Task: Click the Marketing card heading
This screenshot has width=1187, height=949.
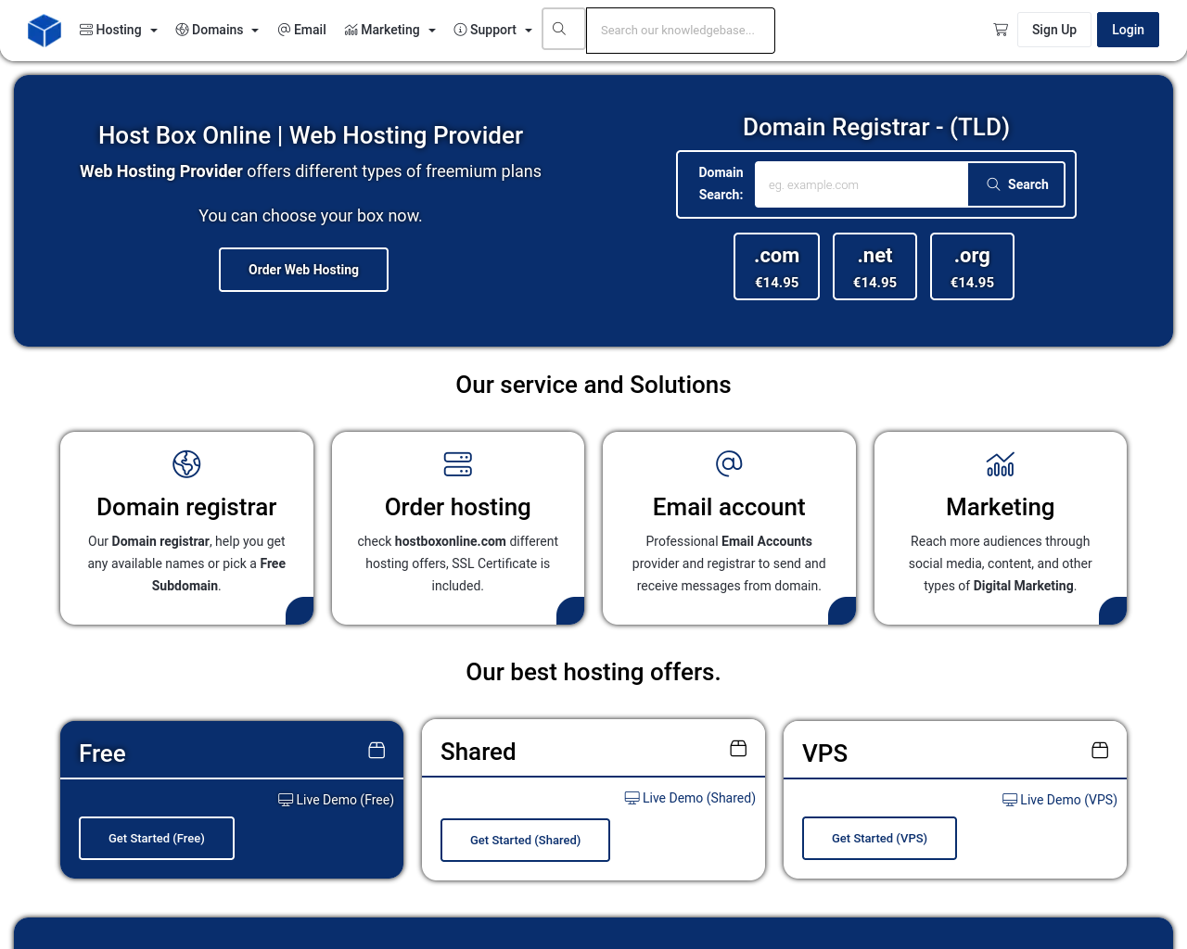Action: click(1001, 507)
